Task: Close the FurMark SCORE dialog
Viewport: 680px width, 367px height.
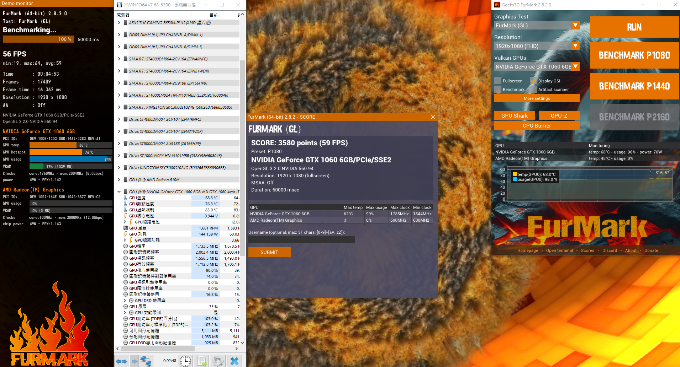Action: pos(433,117)
